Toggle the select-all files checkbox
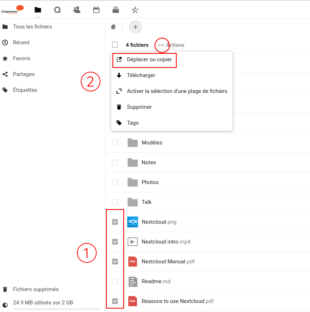 tap(115, 45)
